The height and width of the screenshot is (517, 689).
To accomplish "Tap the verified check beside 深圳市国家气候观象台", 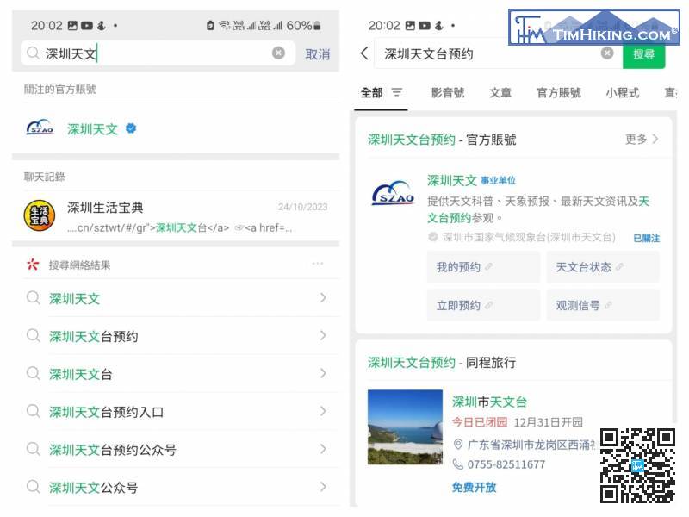I will pyautogui.click(x=433, y=238).
